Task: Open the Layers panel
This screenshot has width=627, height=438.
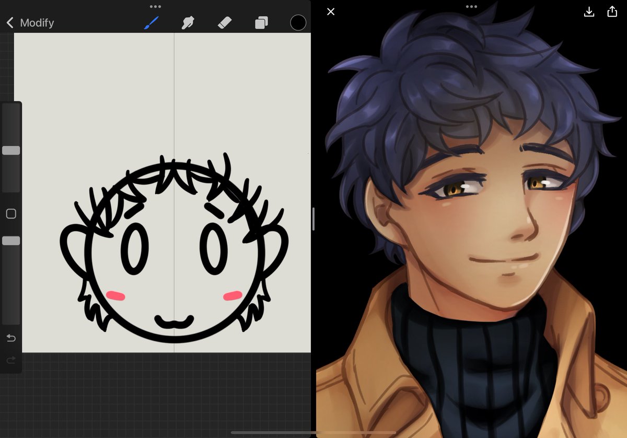Action: point(261,22)
